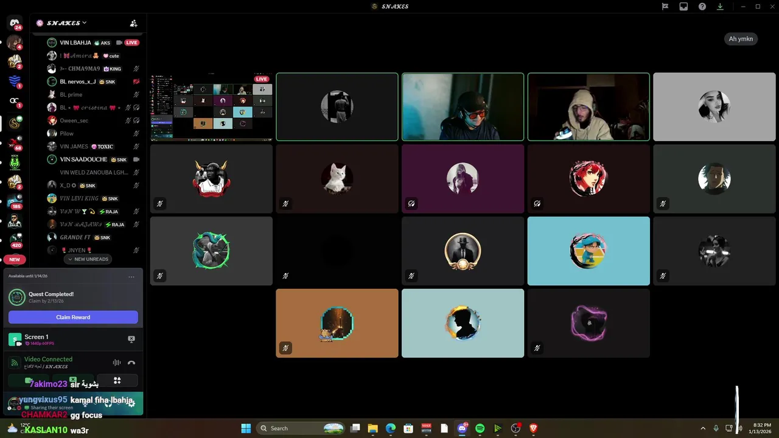This screenshot has height=438, width=779.
Task: Disconnect from voice with the hang-up icon
Action: tap(131, 363)
